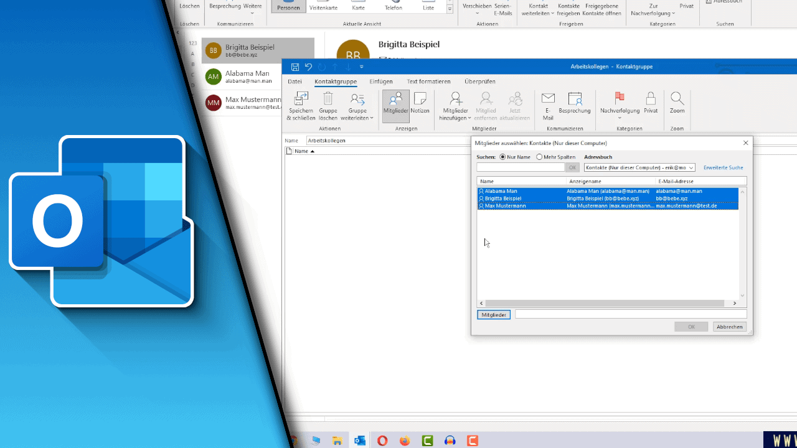The image size is (797, 448).
Task: Click the Jetzt aktualisieren icon
Action: point(515,106)
